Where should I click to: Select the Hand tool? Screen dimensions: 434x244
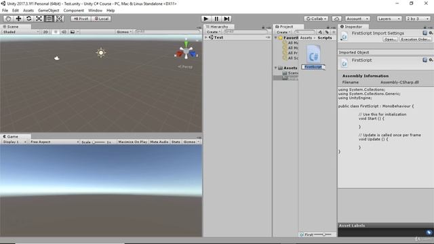coord(8,18)
